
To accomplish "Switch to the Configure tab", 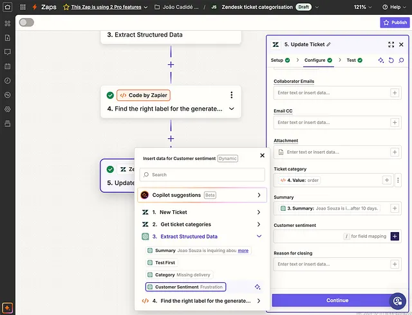I will (318, 60).
